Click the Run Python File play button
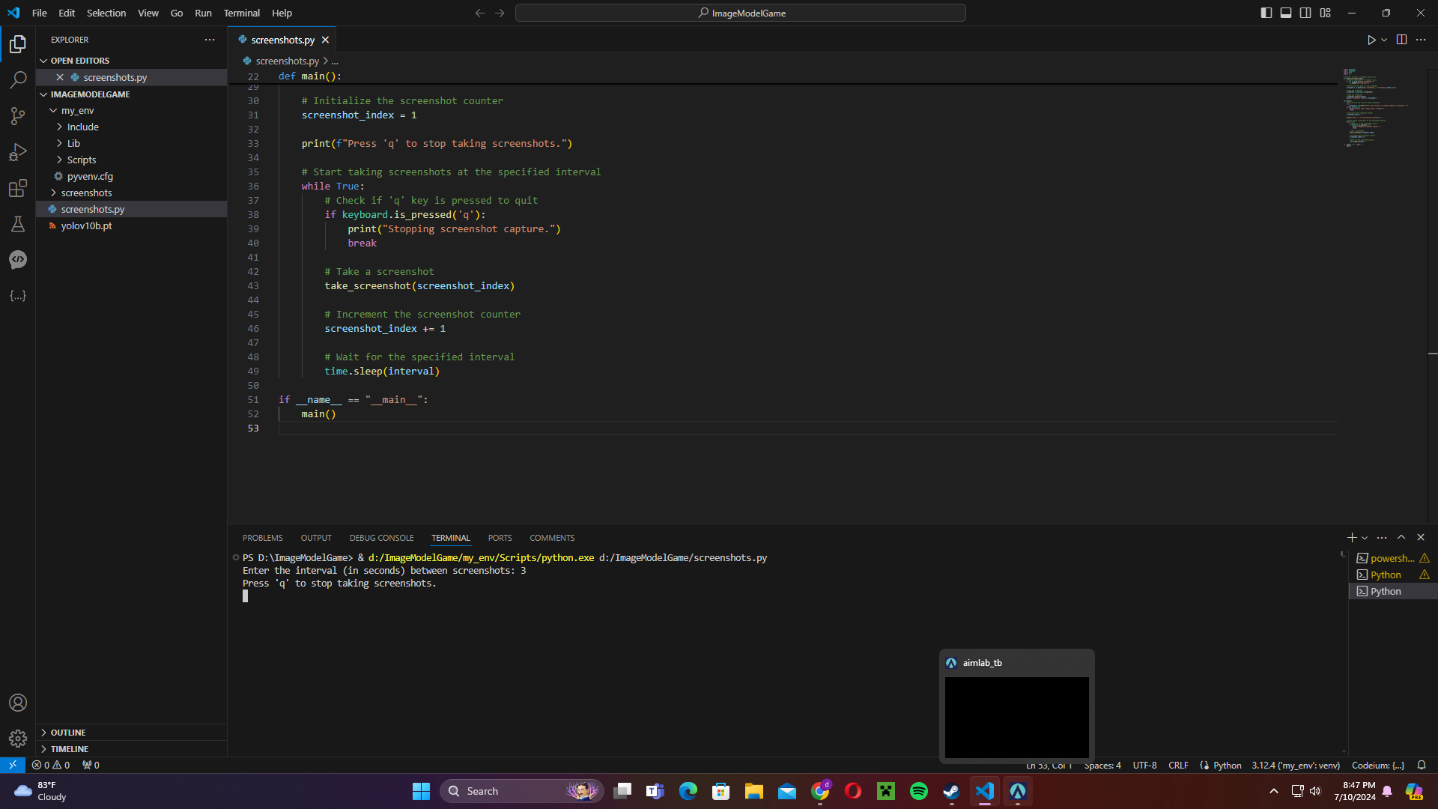Image resolution: width=1438 pixels, height=809 pixels. [x=1371, y=40]
